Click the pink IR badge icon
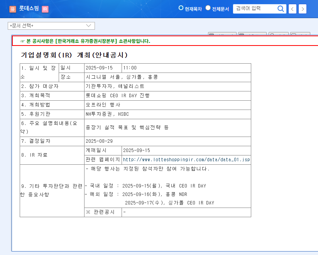The width and height of the screenshot is (318, 255). click(45, 9)
